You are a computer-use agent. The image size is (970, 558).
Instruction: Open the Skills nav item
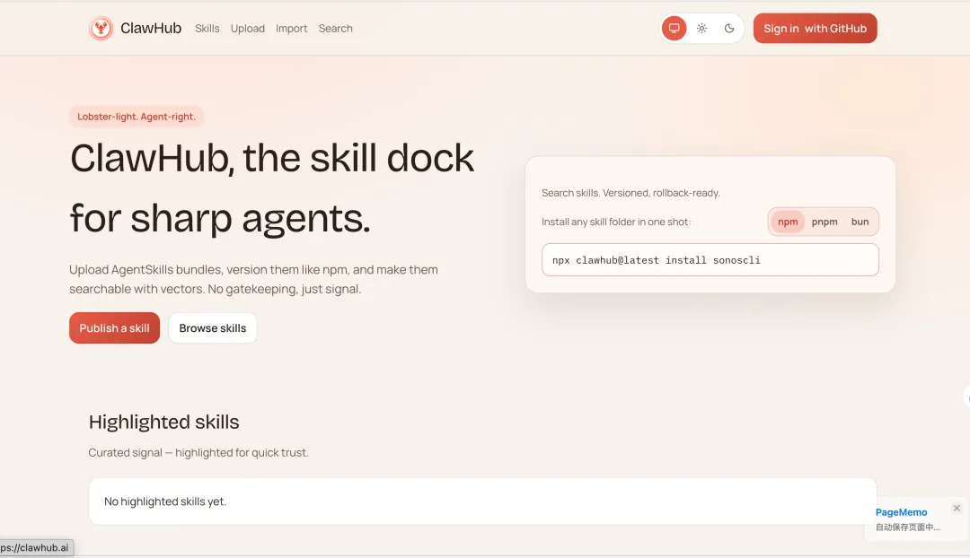coord(207,29)
